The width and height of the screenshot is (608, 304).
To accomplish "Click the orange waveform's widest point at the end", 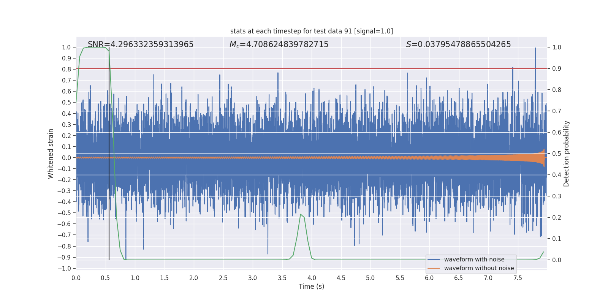I will pos(544,158).
